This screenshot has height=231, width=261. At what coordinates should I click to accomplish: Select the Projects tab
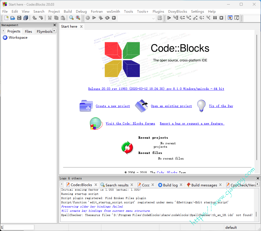[14, 31]
